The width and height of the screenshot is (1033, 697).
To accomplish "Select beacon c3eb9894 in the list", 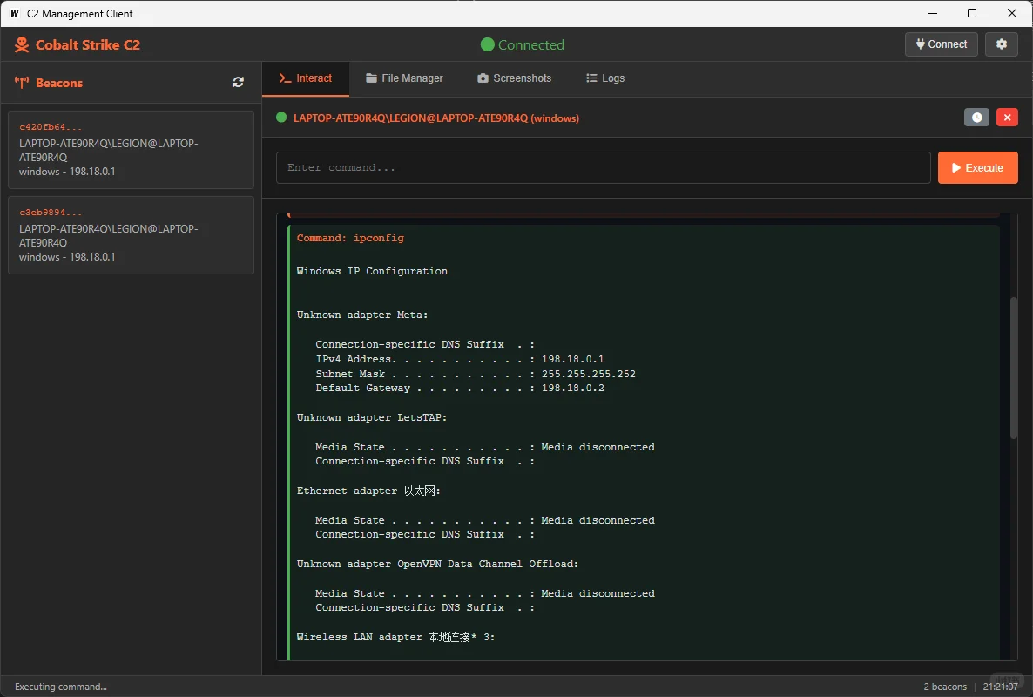I will [132, 235].
